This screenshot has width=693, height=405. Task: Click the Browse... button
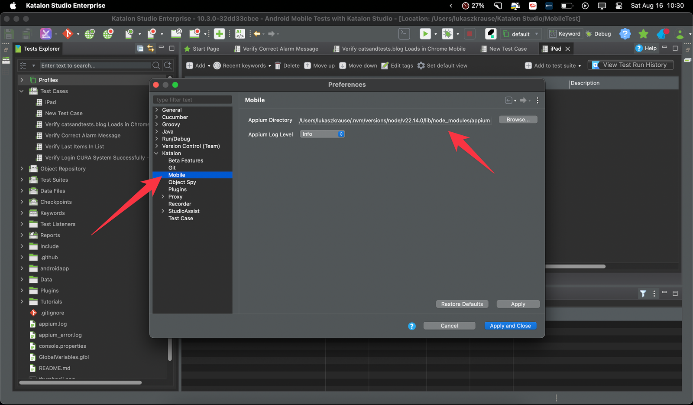tap(518, 120)
